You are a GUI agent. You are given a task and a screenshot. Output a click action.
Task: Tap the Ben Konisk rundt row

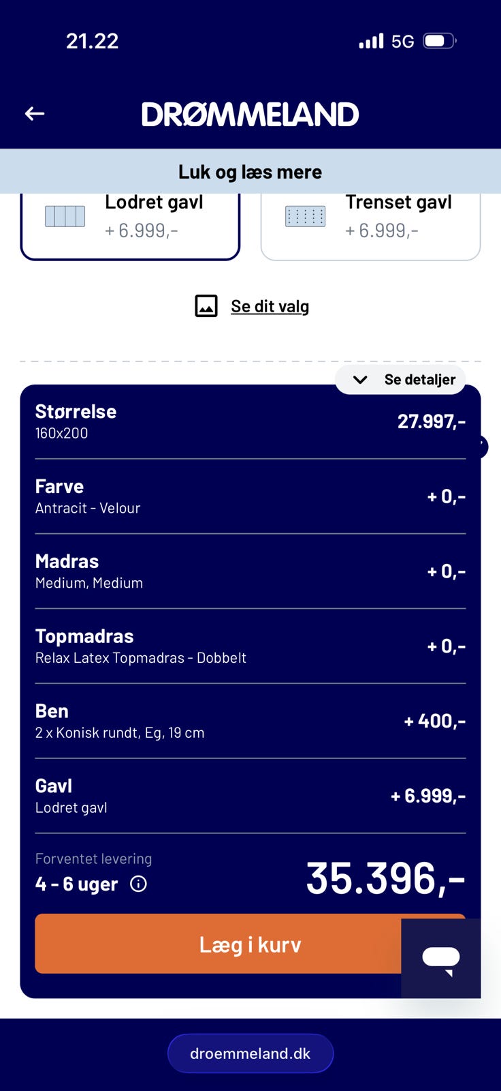[x=250, y=721]
